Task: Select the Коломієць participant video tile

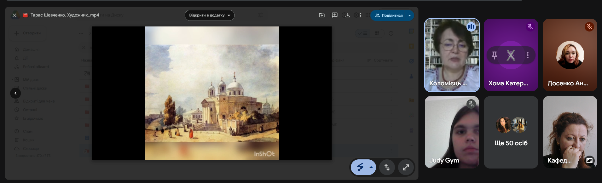Action: [452, 55]
